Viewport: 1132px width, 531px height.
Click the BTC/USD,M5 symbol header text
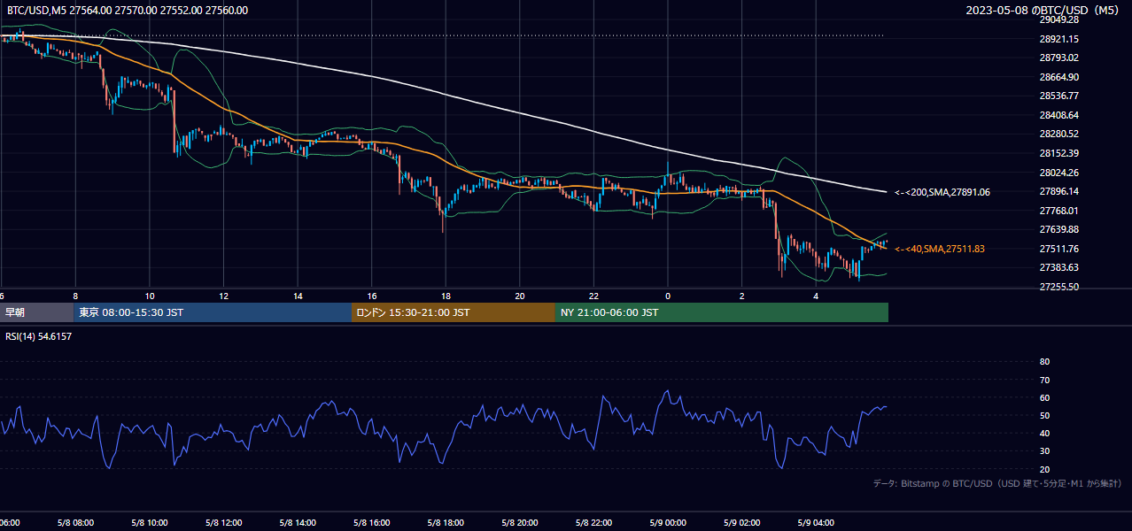pos(127,11)
